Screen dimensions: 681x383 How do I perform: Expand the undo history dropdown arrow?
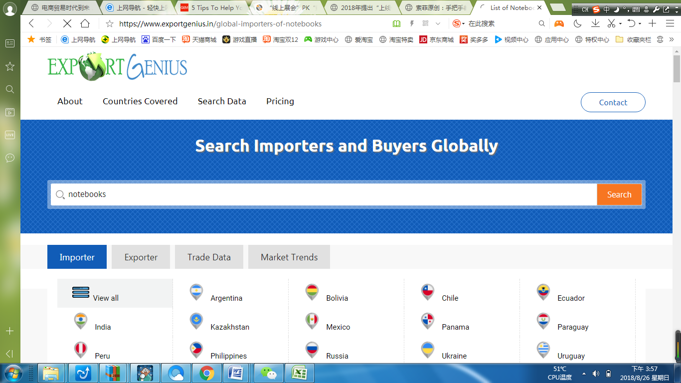[x=640, y=24]
